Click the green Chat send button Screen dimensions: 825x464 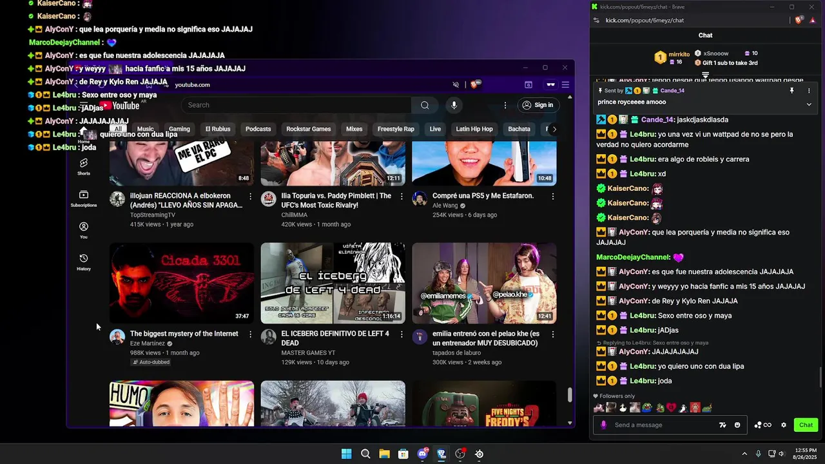pos(806,425)
